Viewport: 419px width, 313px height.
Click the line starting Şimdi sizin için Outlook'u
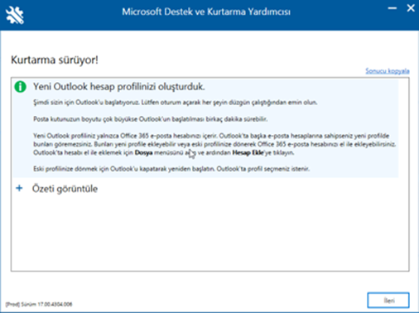[x=175, y=103]
